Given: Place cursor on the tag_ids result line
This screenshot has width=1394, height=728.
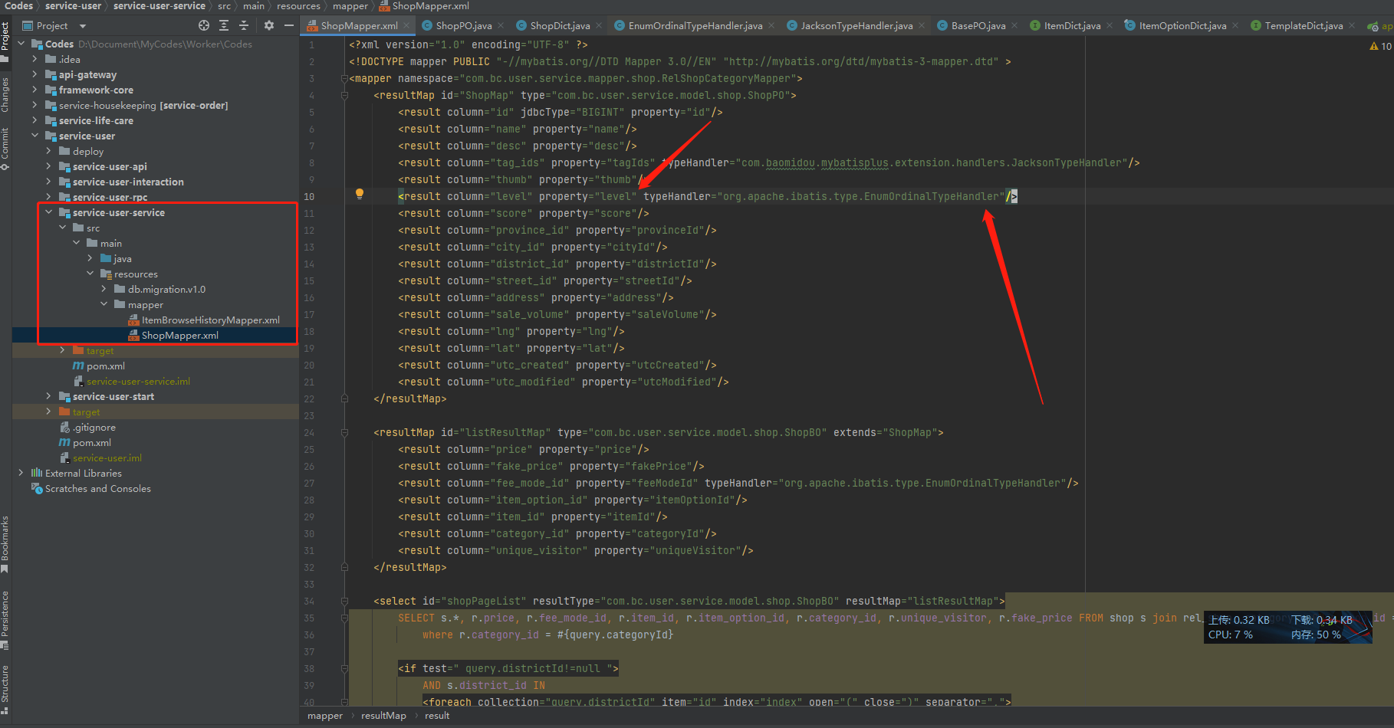Looking at the screenshot, I should (768, 162).
